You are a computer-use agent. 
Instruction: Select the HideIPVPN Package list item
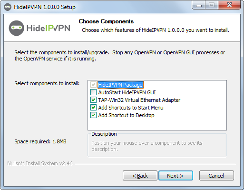[120, 85]
